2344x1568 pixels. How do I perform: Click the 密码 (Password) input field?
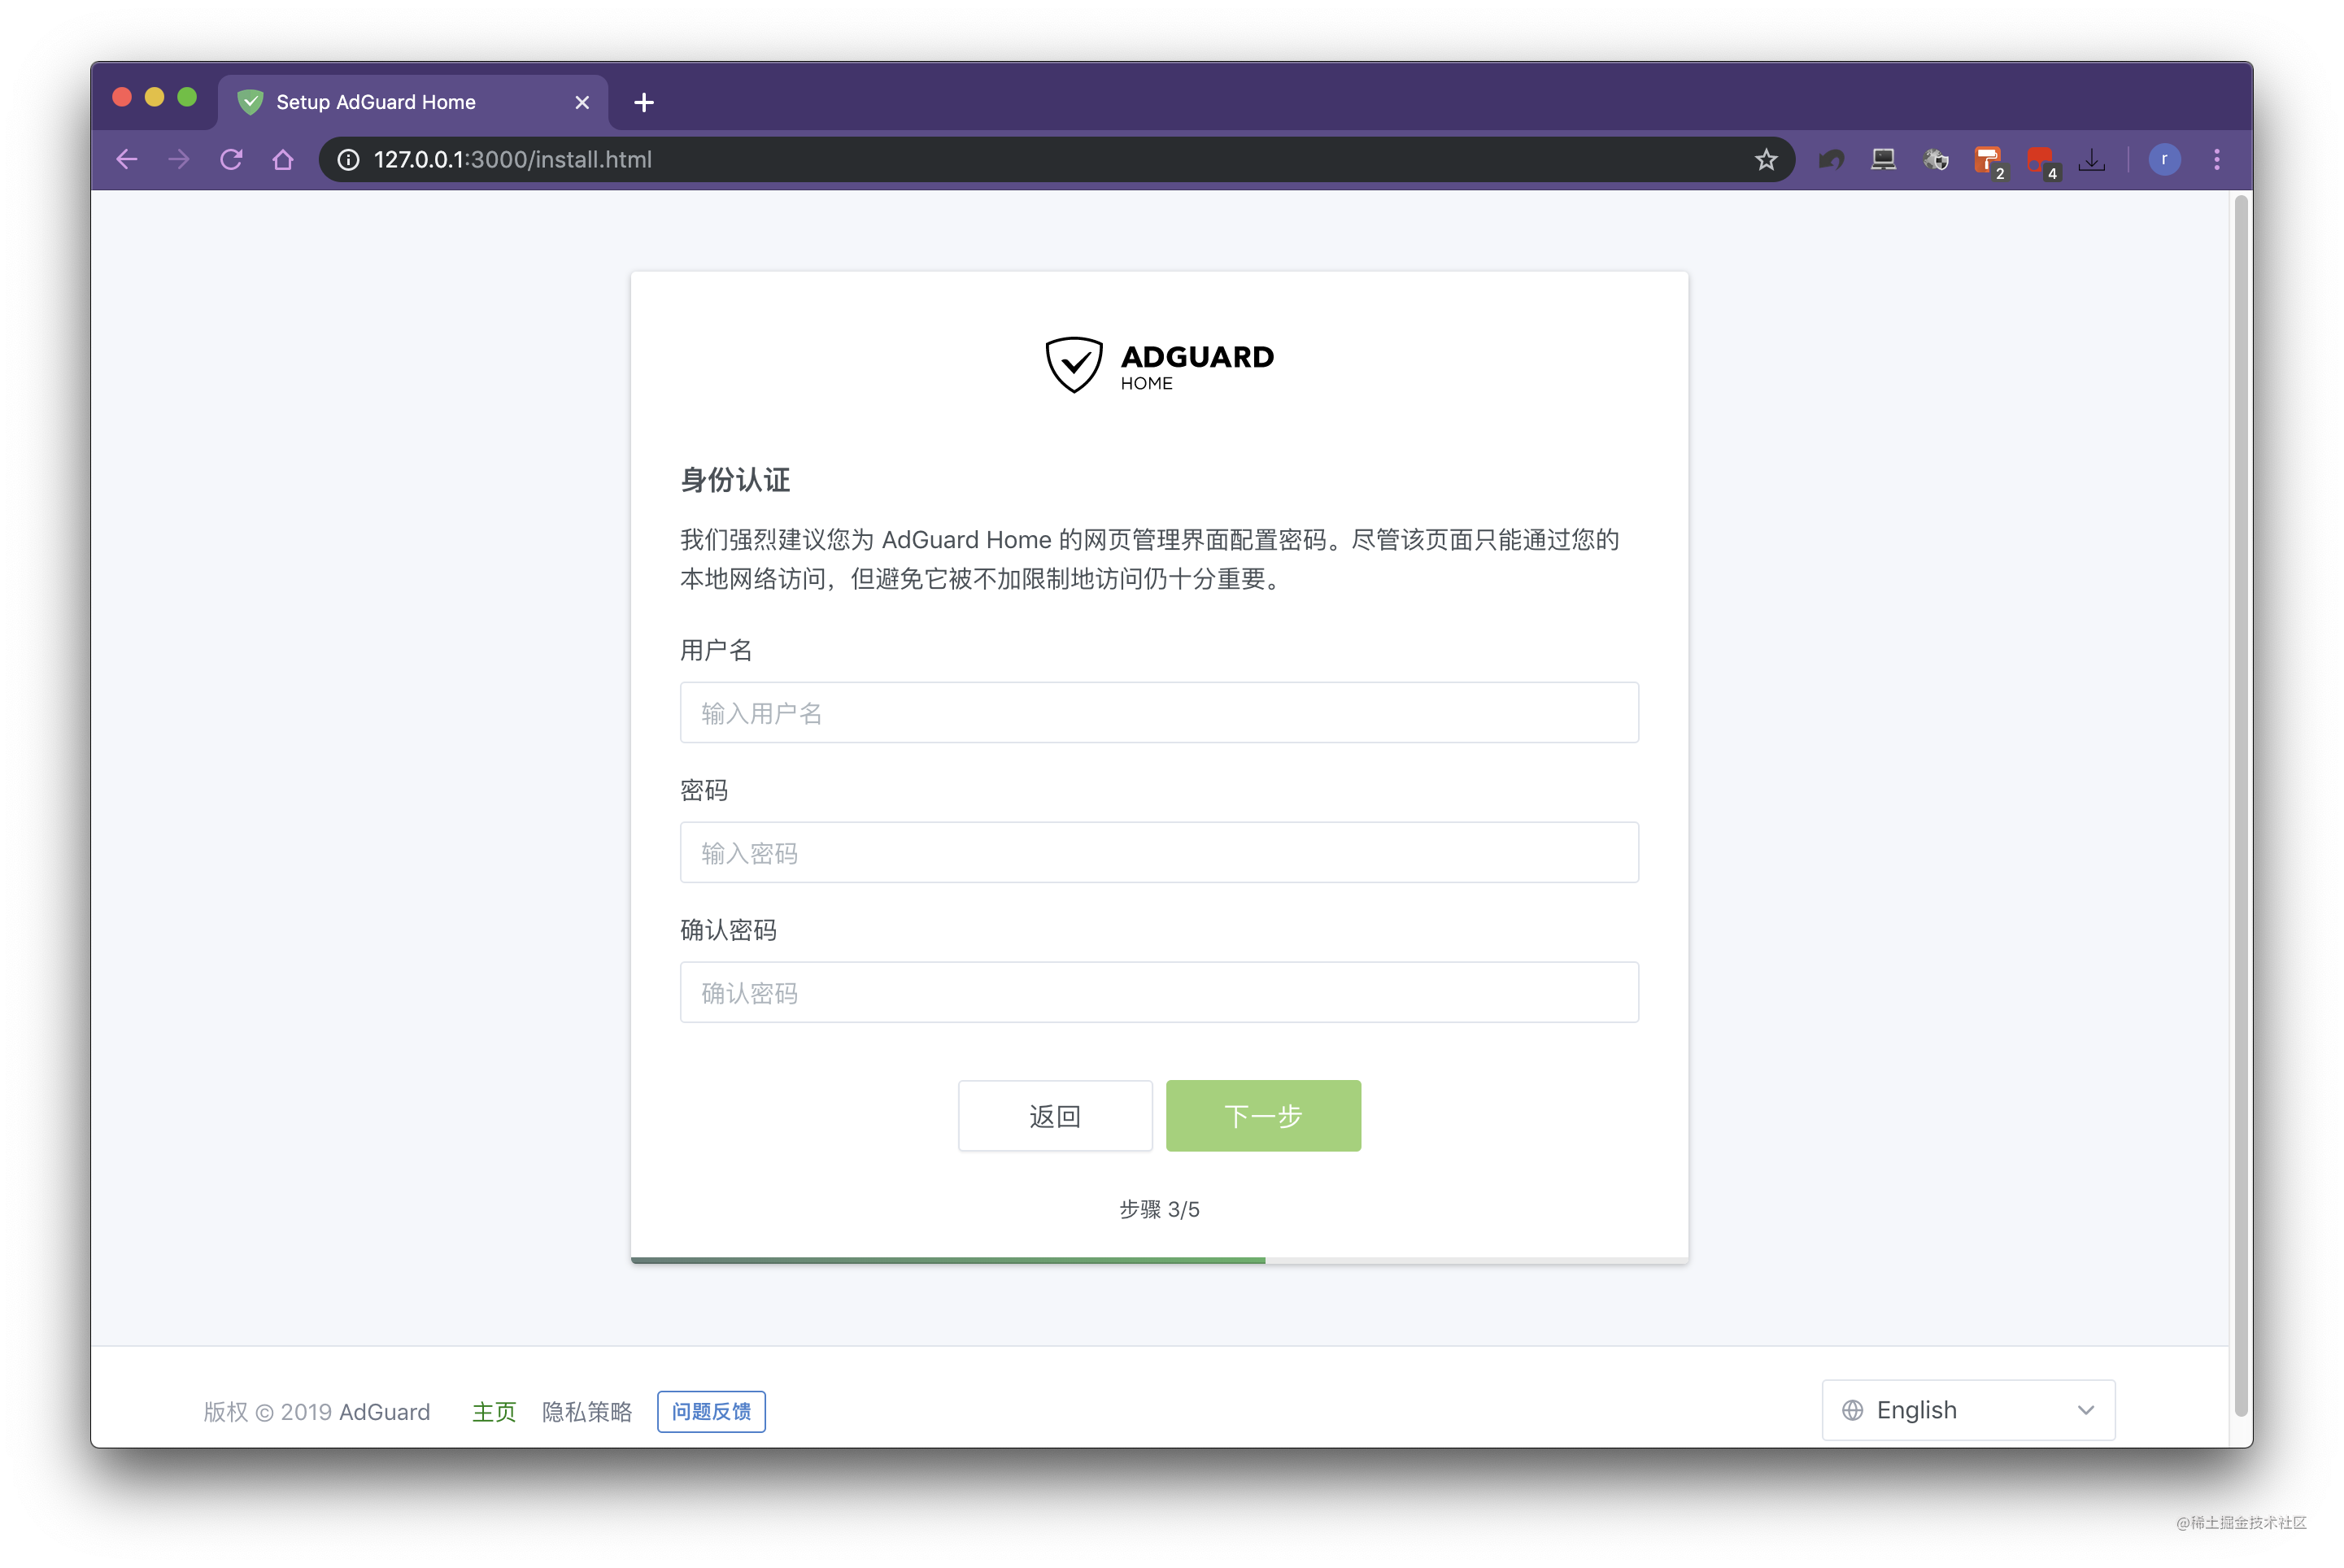point(1160,852)
